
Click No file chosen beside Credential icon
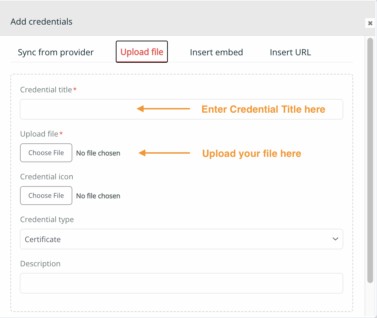pos(98,196)
